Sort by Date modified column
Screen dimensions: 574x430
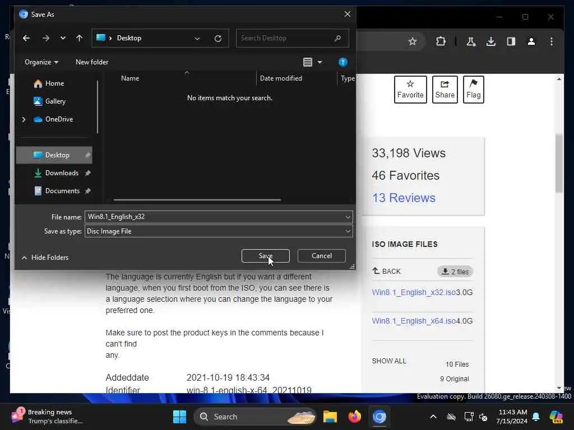click(281, 78)
